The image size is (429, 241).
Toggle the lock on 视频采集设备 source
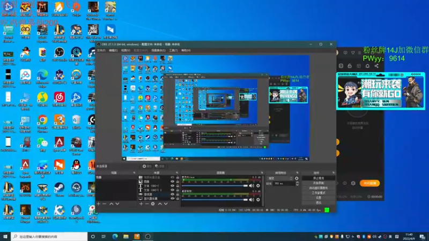(x=177, y=178)
